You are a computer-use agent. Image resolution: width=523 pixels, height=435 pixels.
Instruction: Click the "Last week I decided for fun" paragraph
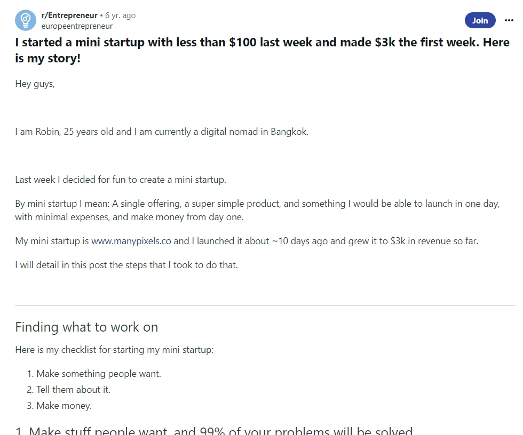pyautogui.click(x=120, y=180)
